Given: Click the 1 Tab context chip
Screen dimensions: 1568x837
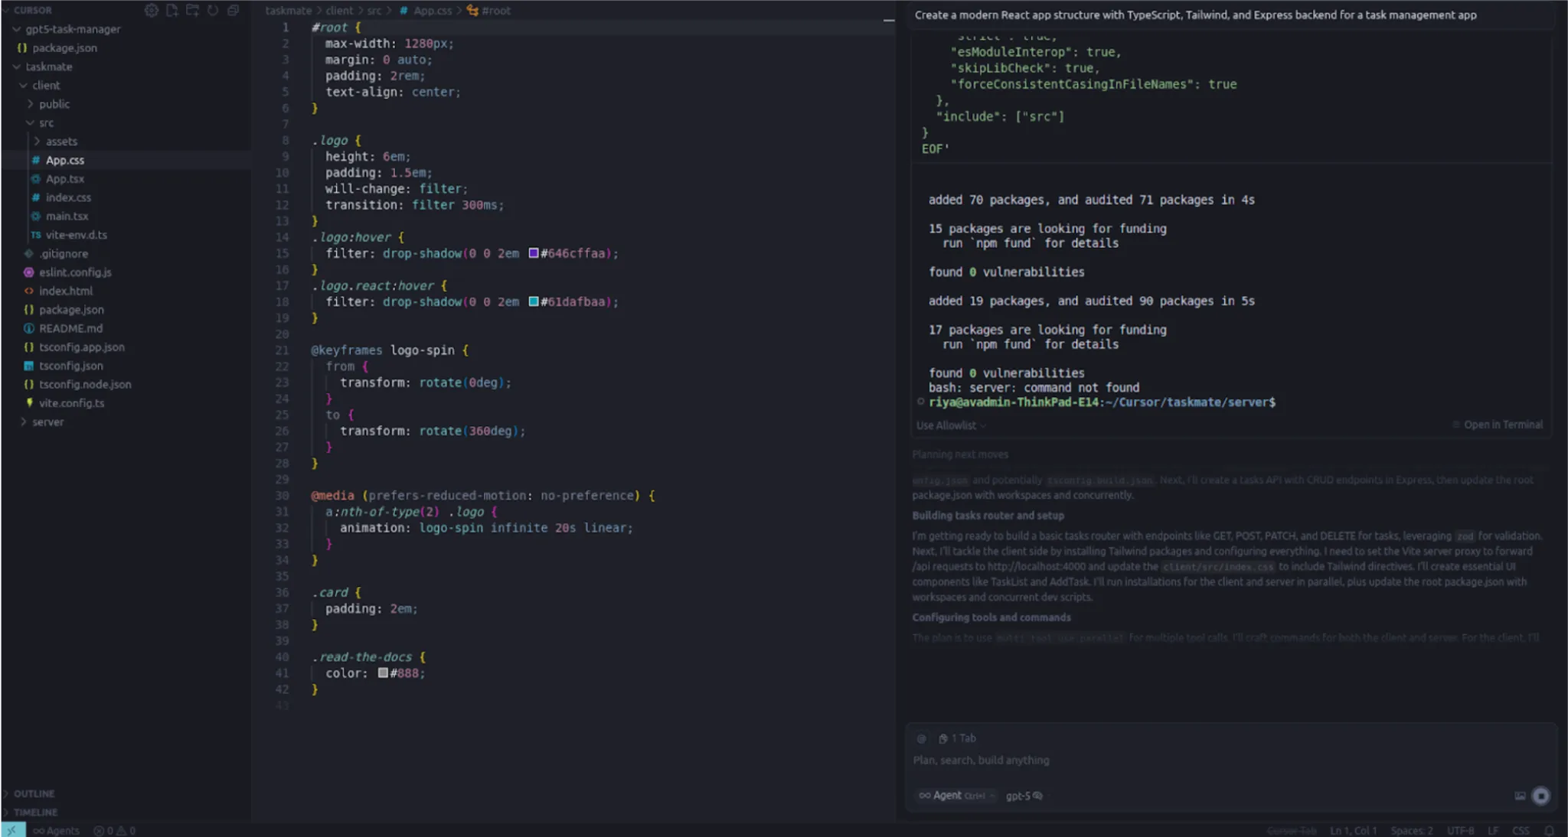Looking at the screenshot, I should [x=957, y=738].
